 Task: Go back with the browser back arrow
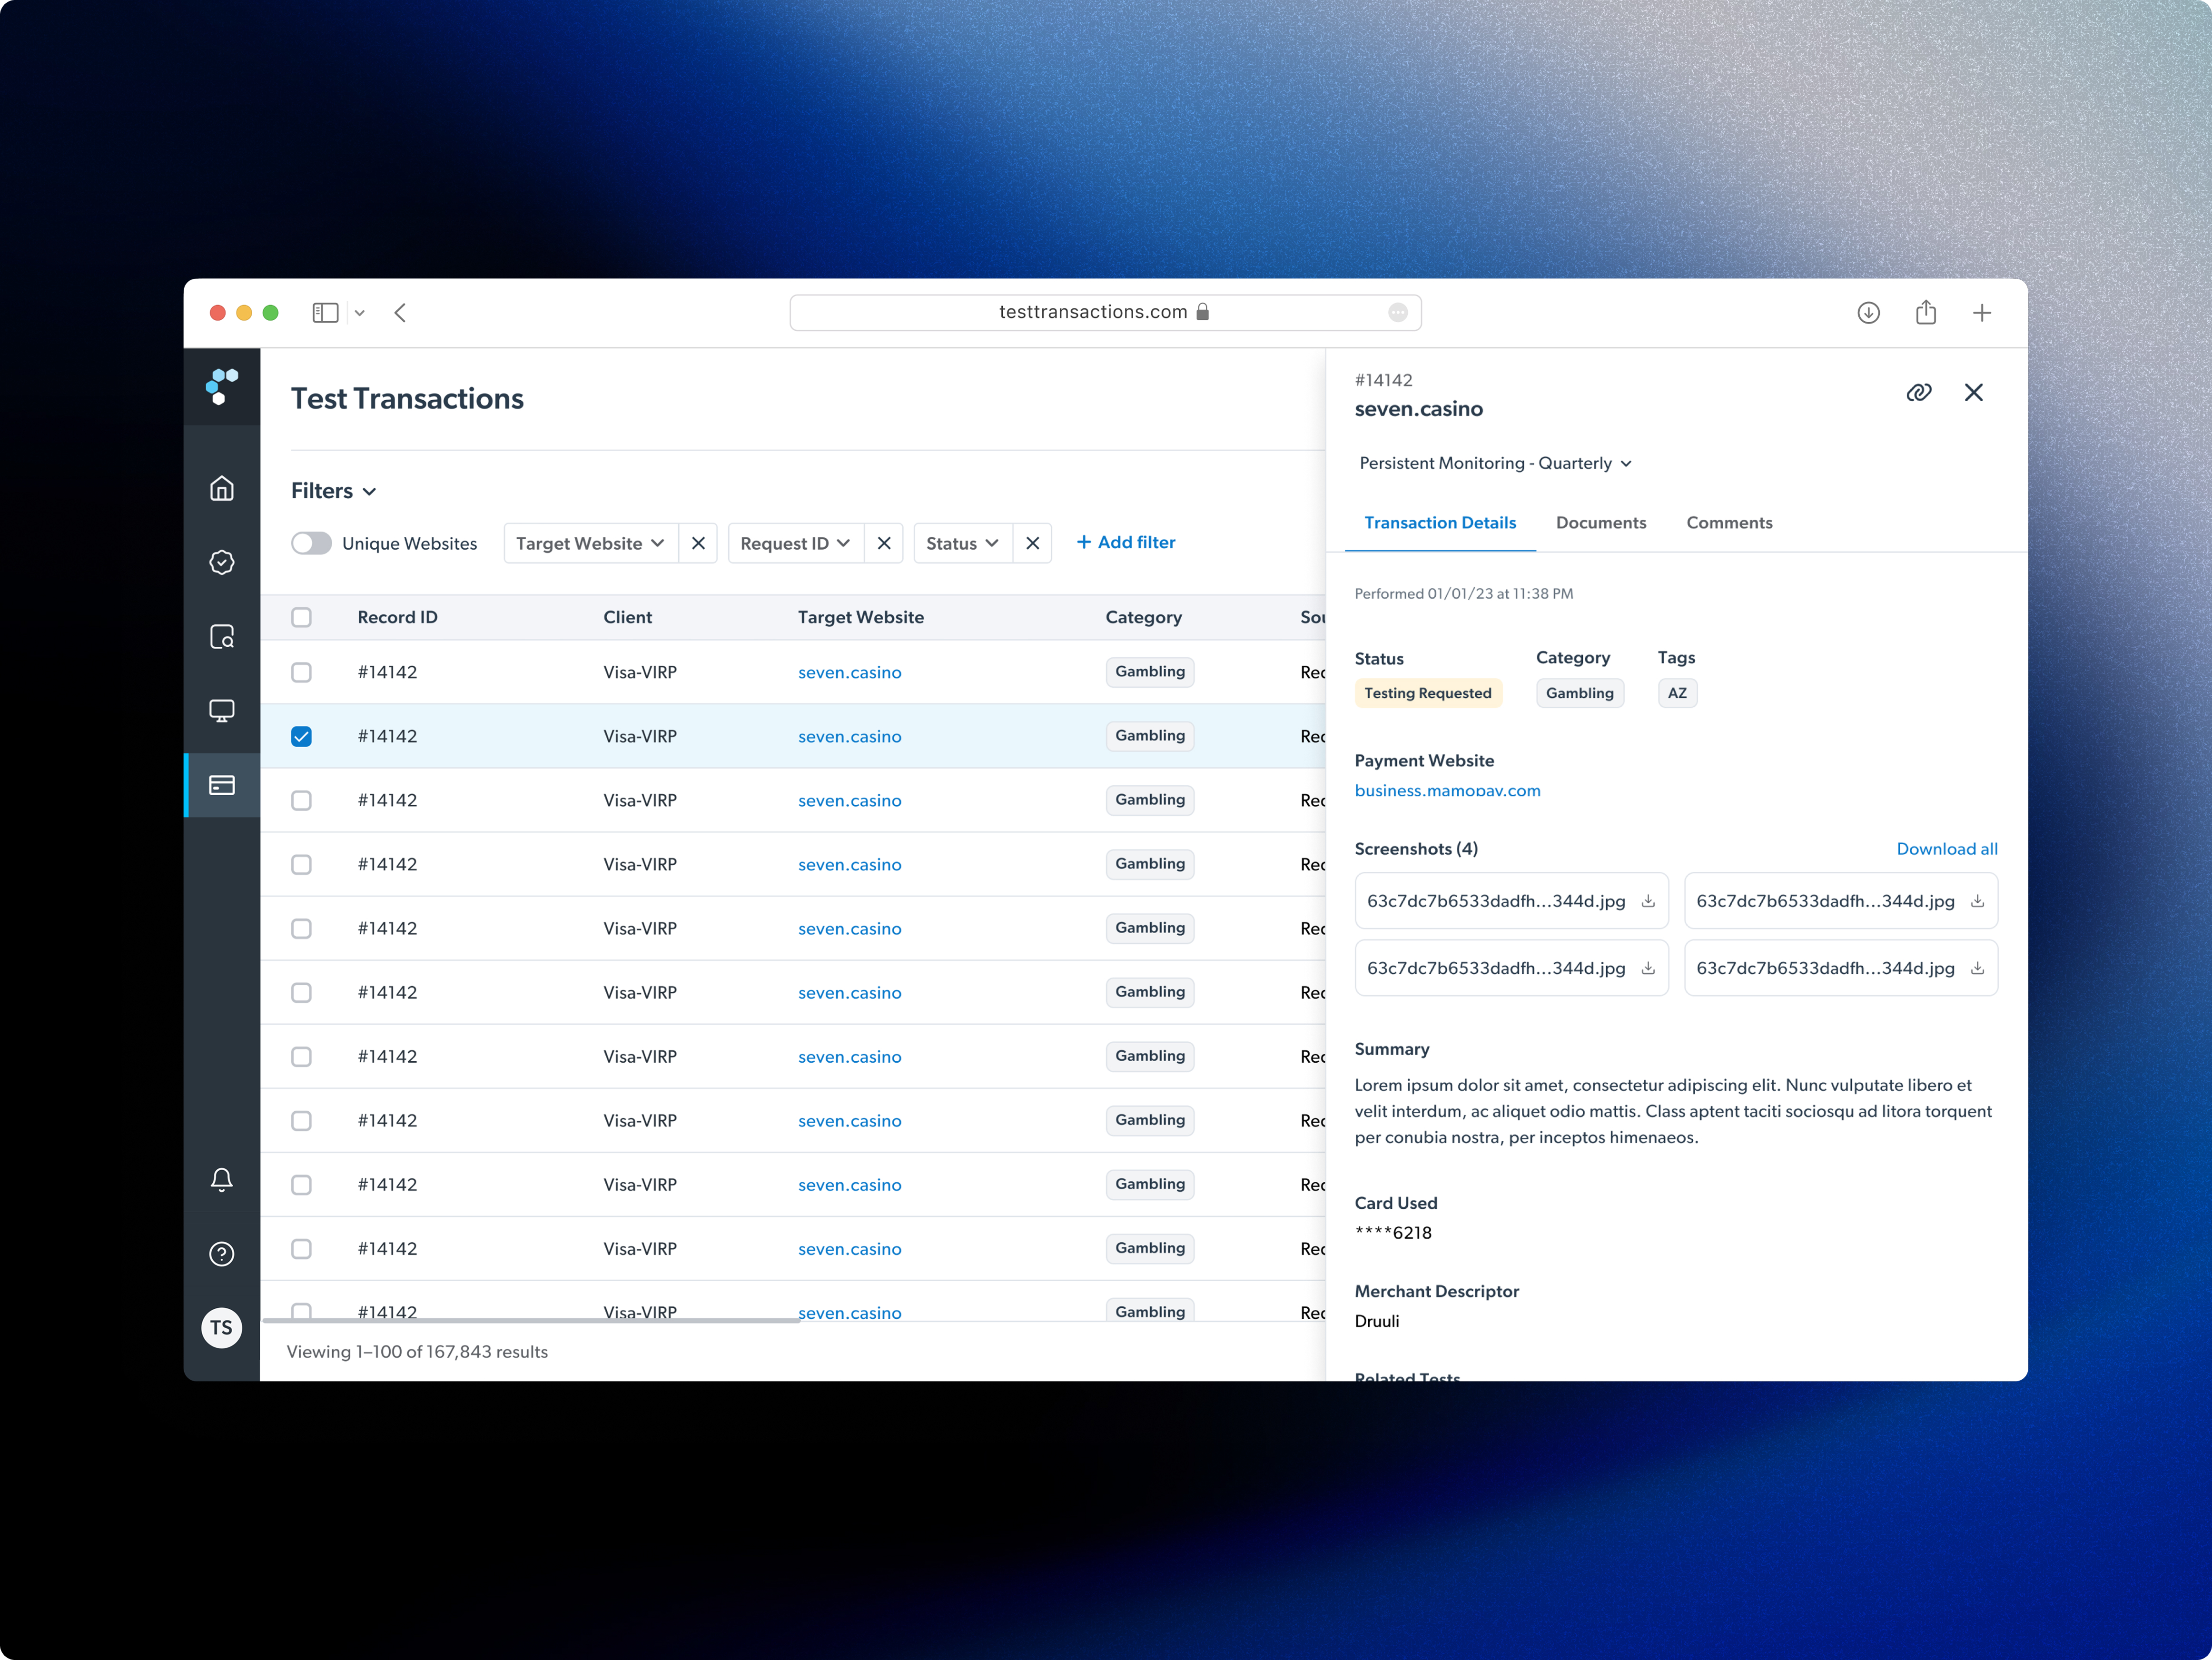(x=400, y=313)
